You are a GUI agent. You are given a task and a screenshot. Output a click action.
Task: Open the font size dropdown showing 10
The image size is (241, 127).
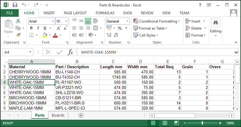click(x=66, y=21)
